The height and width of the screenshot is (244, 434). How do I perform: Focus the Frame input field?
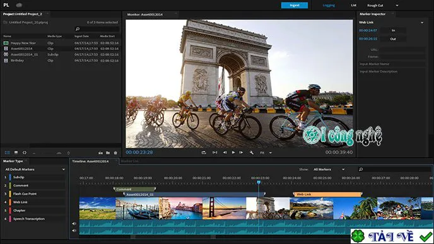pos(402,57)
